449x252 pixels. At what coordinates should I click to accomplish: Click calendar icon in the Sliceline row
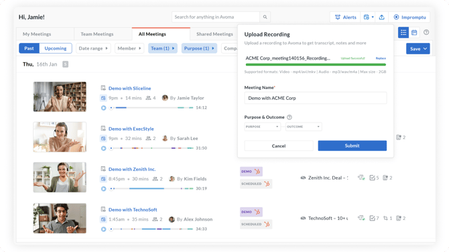click(103, 98)
